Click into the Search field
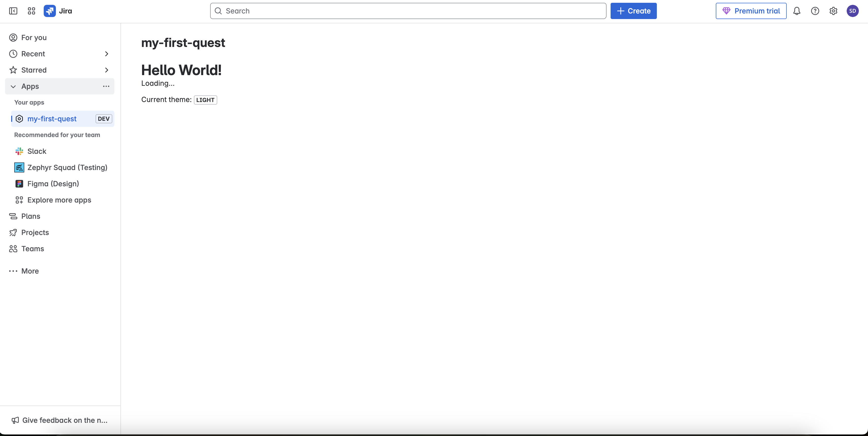 (x=408, y=11)
